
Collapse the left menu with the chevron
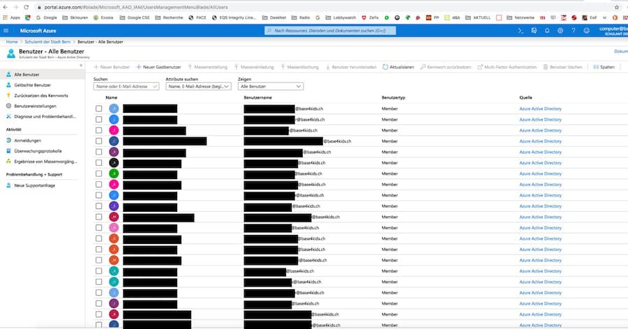[x=81, y=66]
